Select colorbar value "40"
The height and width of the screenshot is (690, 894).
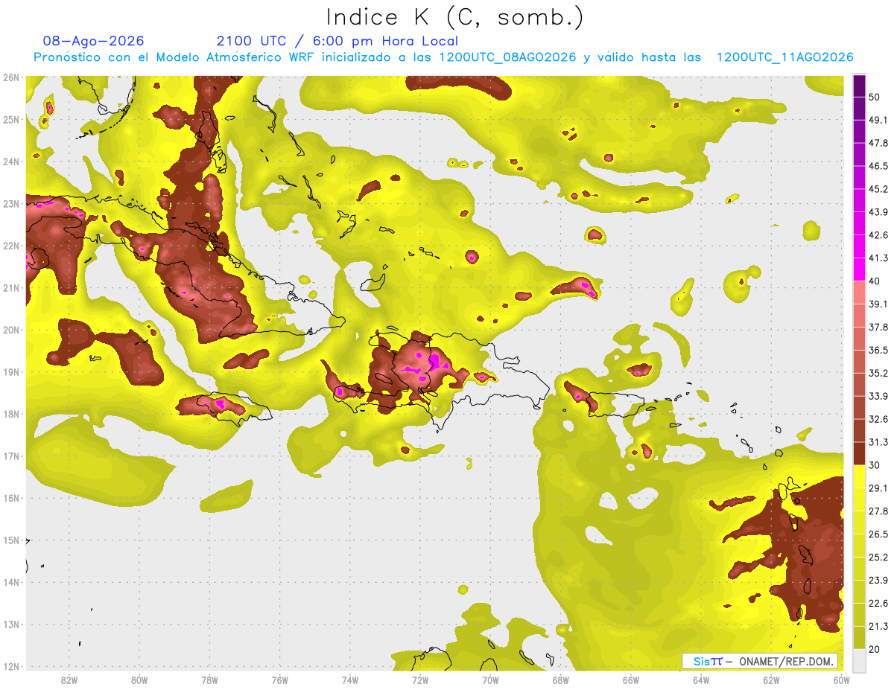(875, 281)
